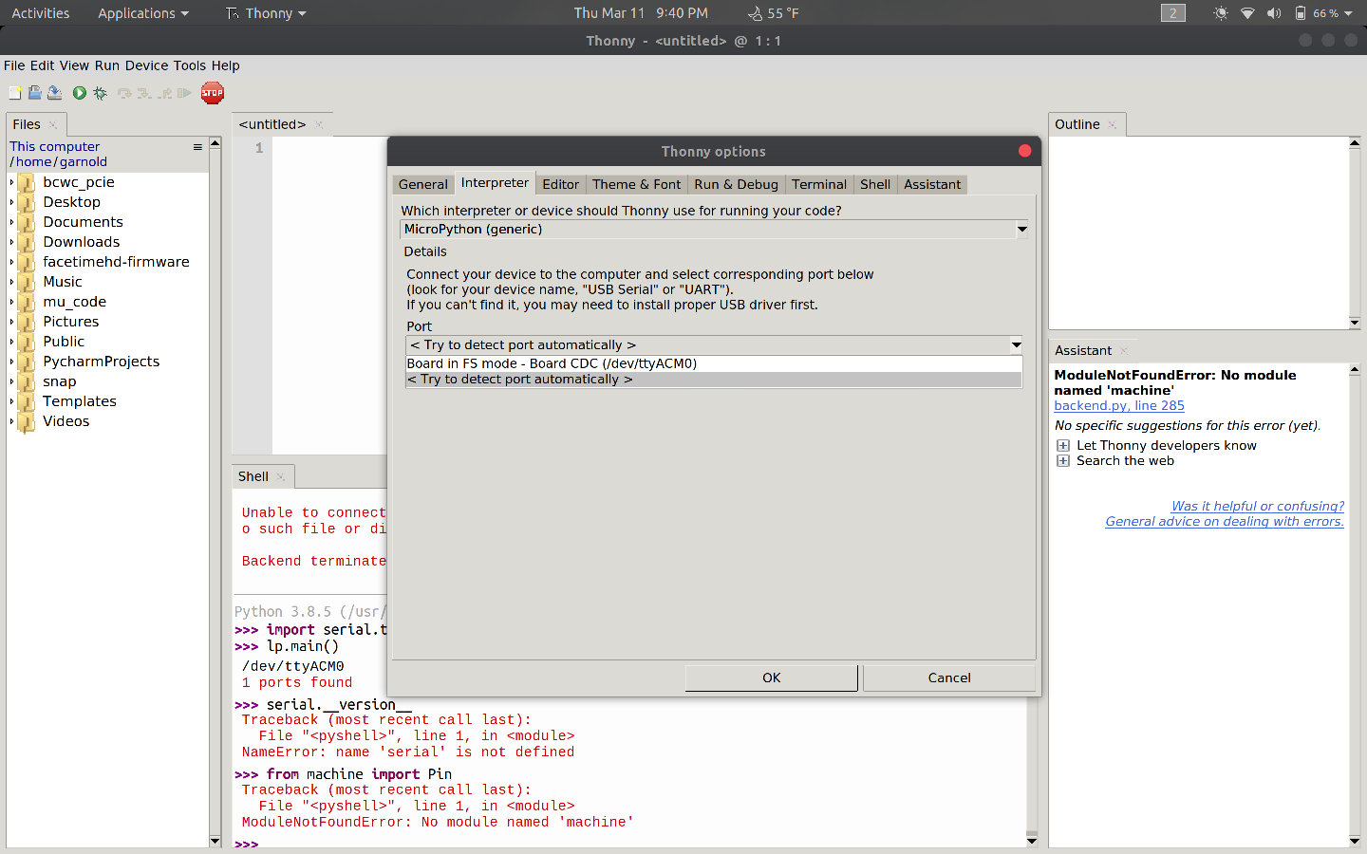Image resolution: width=1367 pixels, height=854 pixels.
Task: Click the weather indicator showing 55 °F
Action: (x=774, y=13)
